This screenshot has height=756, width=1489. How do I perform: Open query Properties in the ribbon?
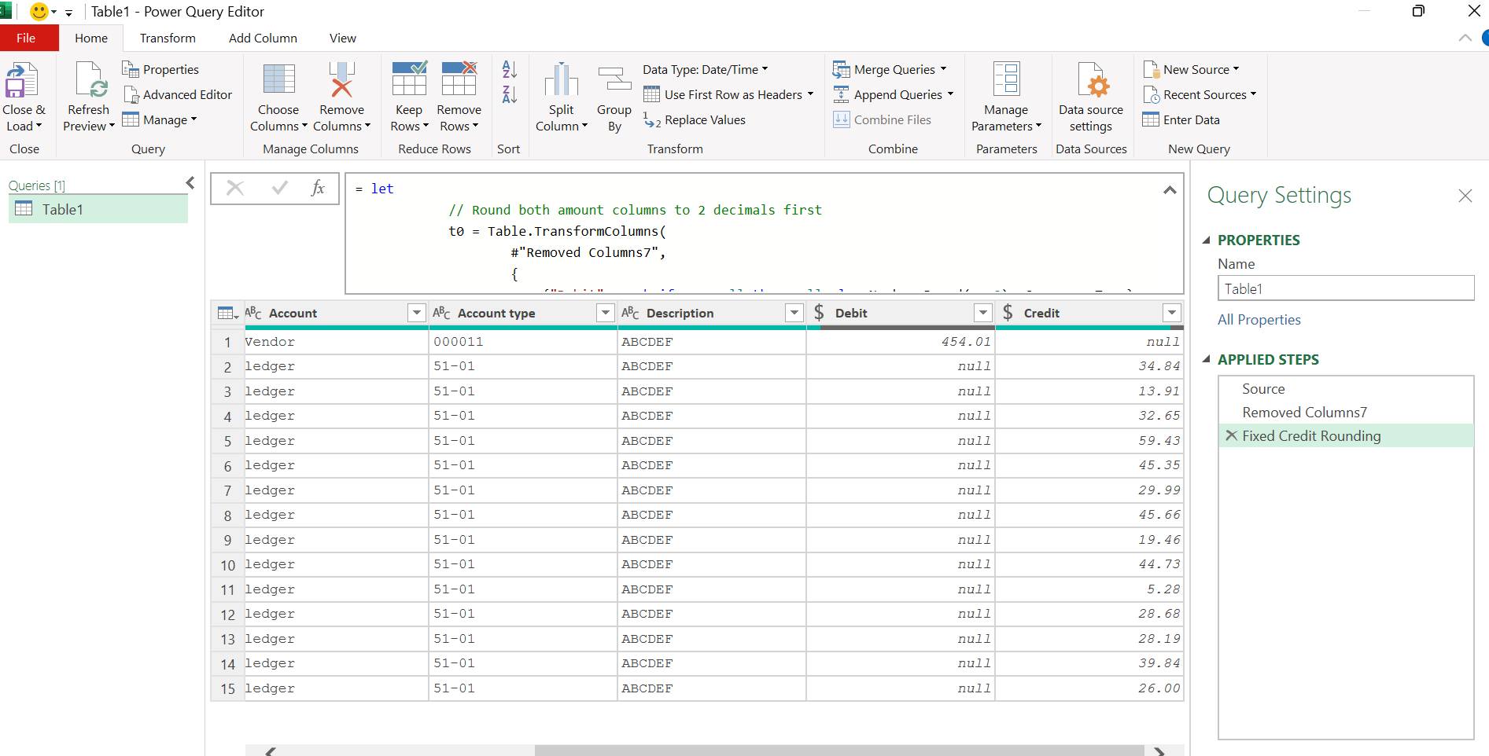(x=160, y=70)
